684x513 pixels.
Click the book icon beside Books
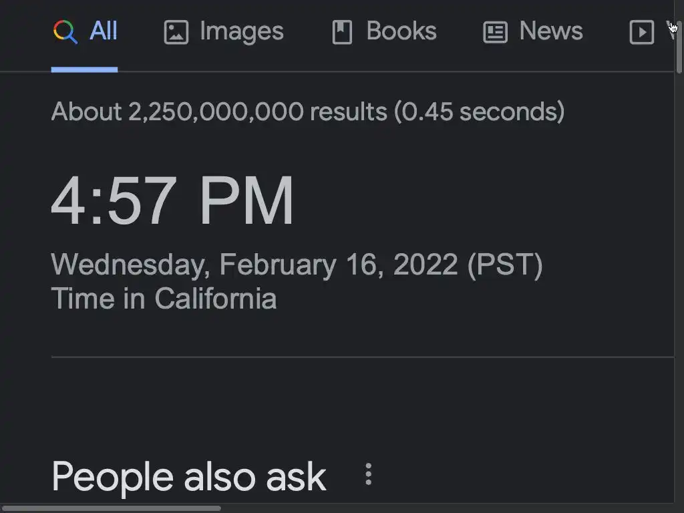342,32
